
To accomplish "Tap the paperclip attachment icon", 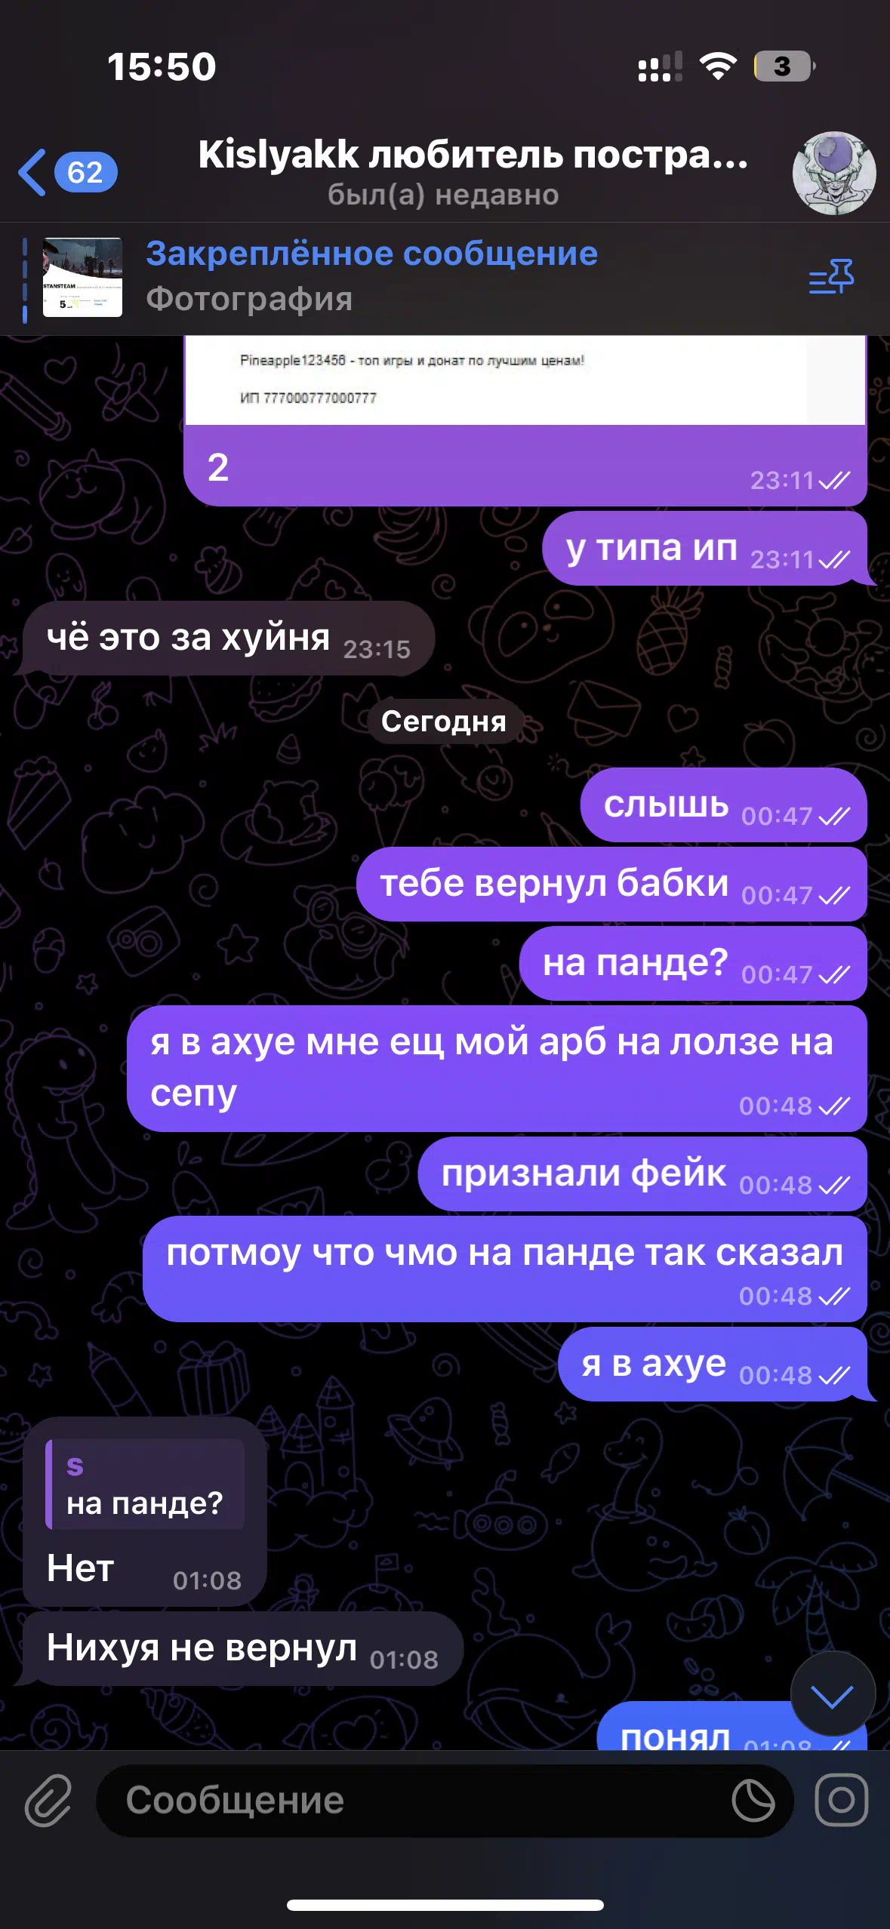I will click(48, 1800).
